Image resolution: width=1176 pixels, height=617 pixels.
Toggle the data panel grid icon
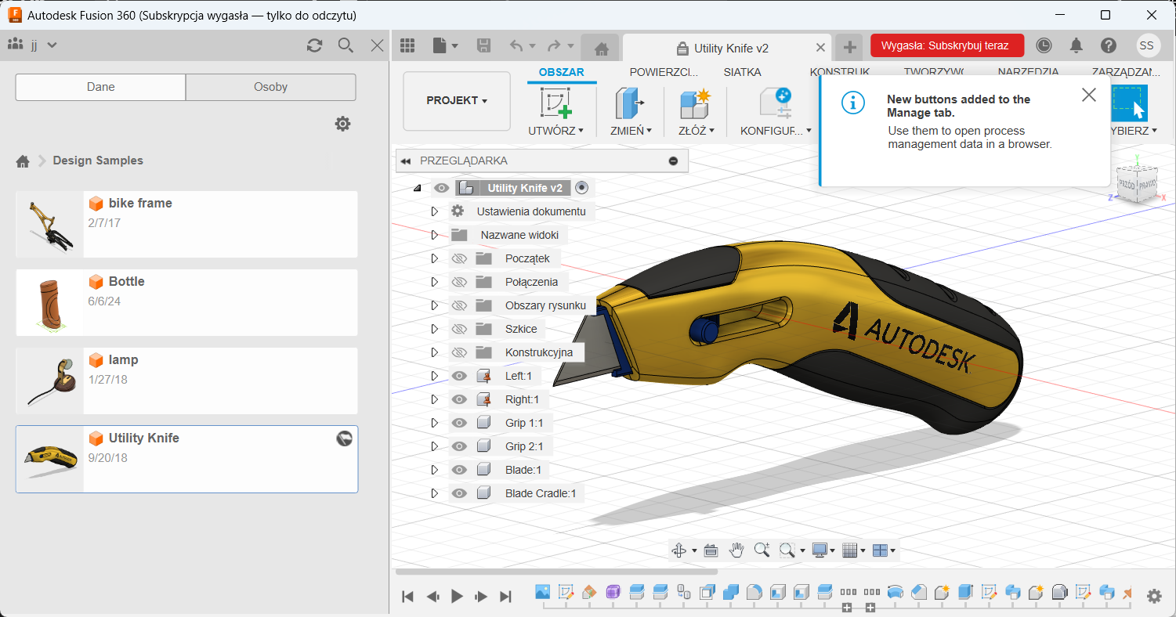(x=407, y=45)
